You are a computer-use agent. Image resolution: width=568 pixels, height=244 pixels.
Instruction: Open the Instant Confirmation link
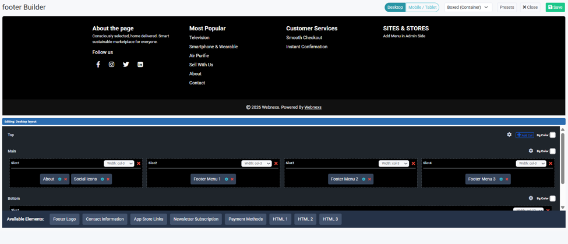(x=307, y=47)
